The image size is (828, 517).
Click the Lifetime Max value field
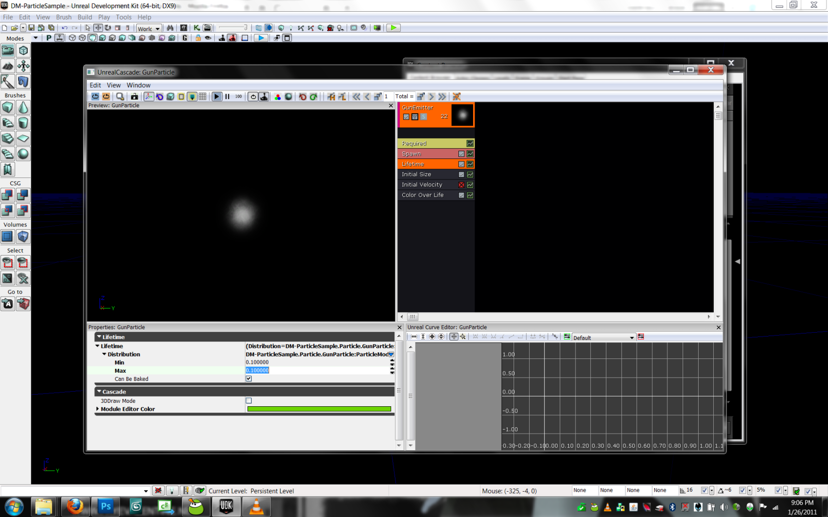click(316, 371)
